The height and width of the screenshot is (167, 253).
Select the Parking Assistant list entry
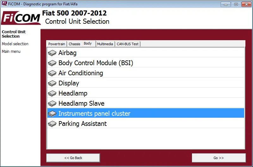(x=146, y=124)
